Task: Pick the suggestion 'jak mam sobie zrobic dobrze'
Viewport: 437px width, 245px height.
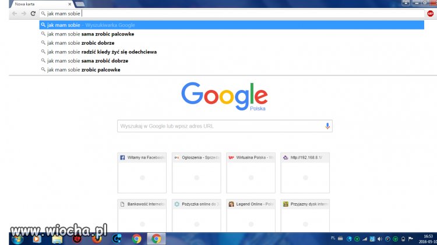Action: click(231, 43)
